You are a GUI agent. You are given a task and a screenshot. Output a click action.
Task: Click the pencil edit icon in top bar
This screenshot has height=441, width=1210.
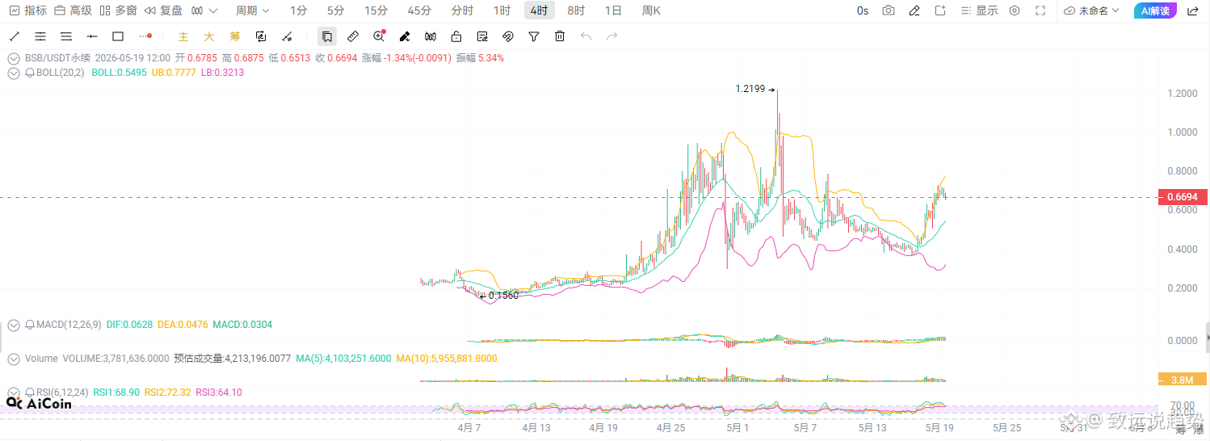pos(914,10)
